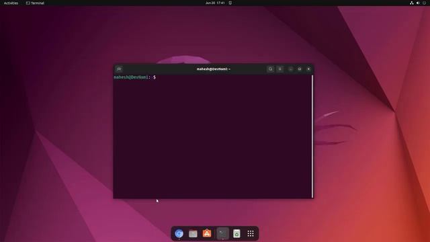Open a new tab in the terminal

pos(119,69)
